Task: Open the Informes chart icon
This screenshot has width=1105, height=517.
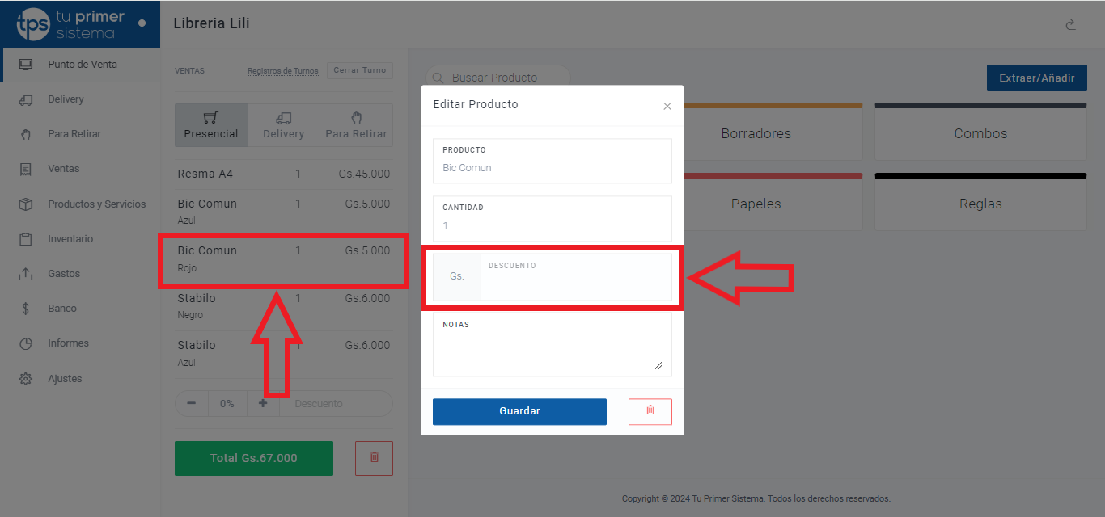Action: coord(26,343)
